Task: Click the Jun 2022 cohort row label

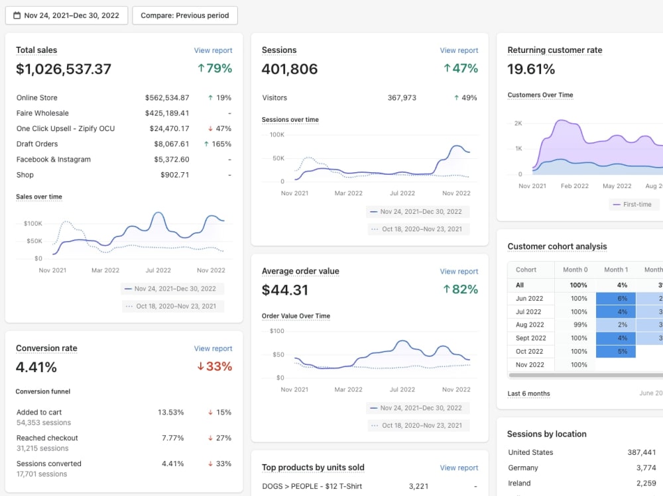Action: click(529, 298)
